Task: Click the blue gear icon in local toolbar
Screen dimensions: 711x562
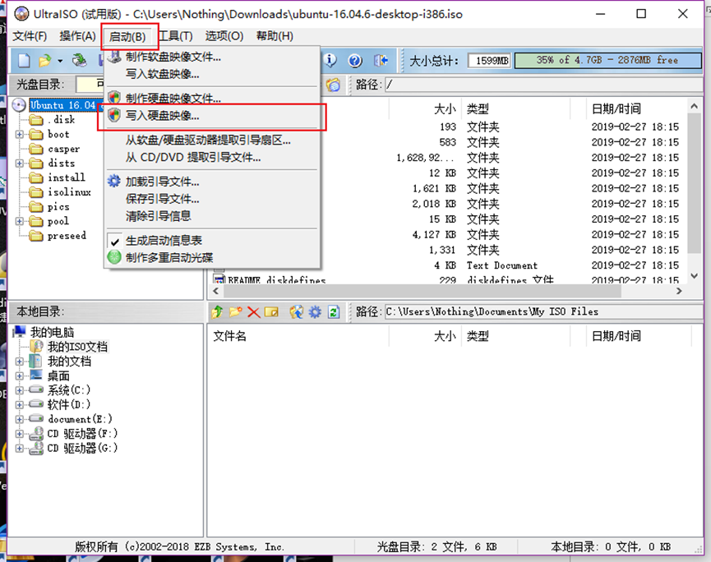Action: click(x=315, y=312)
